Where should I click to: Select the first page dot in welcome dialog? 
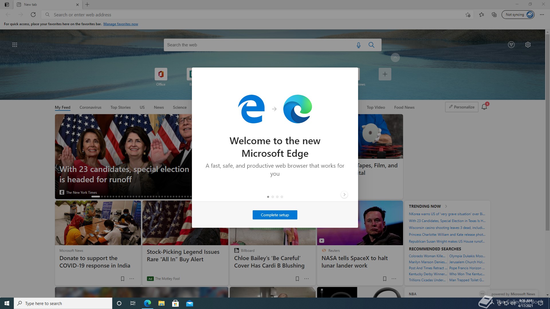coord(268,197)
